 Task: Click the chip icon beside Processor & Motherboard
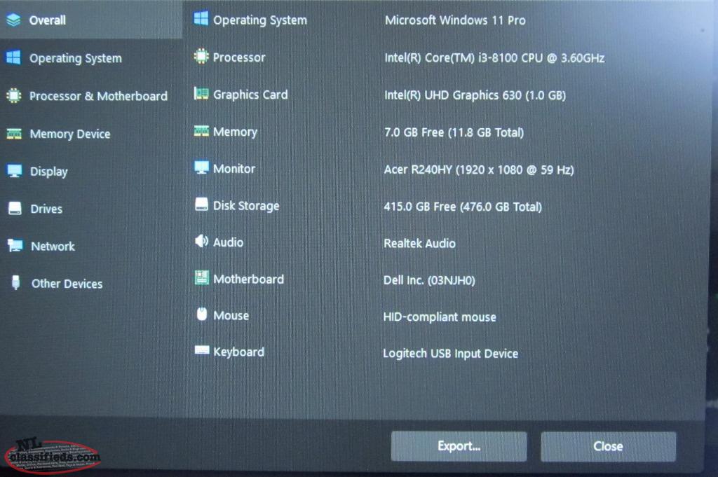(14, 95)
